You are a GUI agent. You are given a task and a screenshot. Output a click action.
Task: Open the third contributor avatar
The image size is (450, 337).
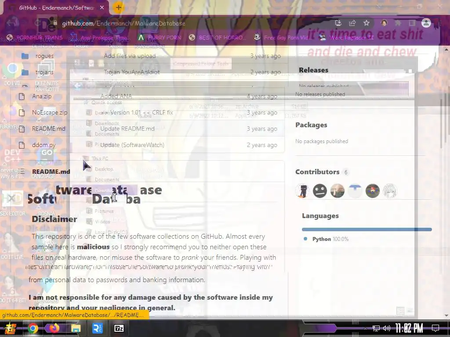coord(337,191)
